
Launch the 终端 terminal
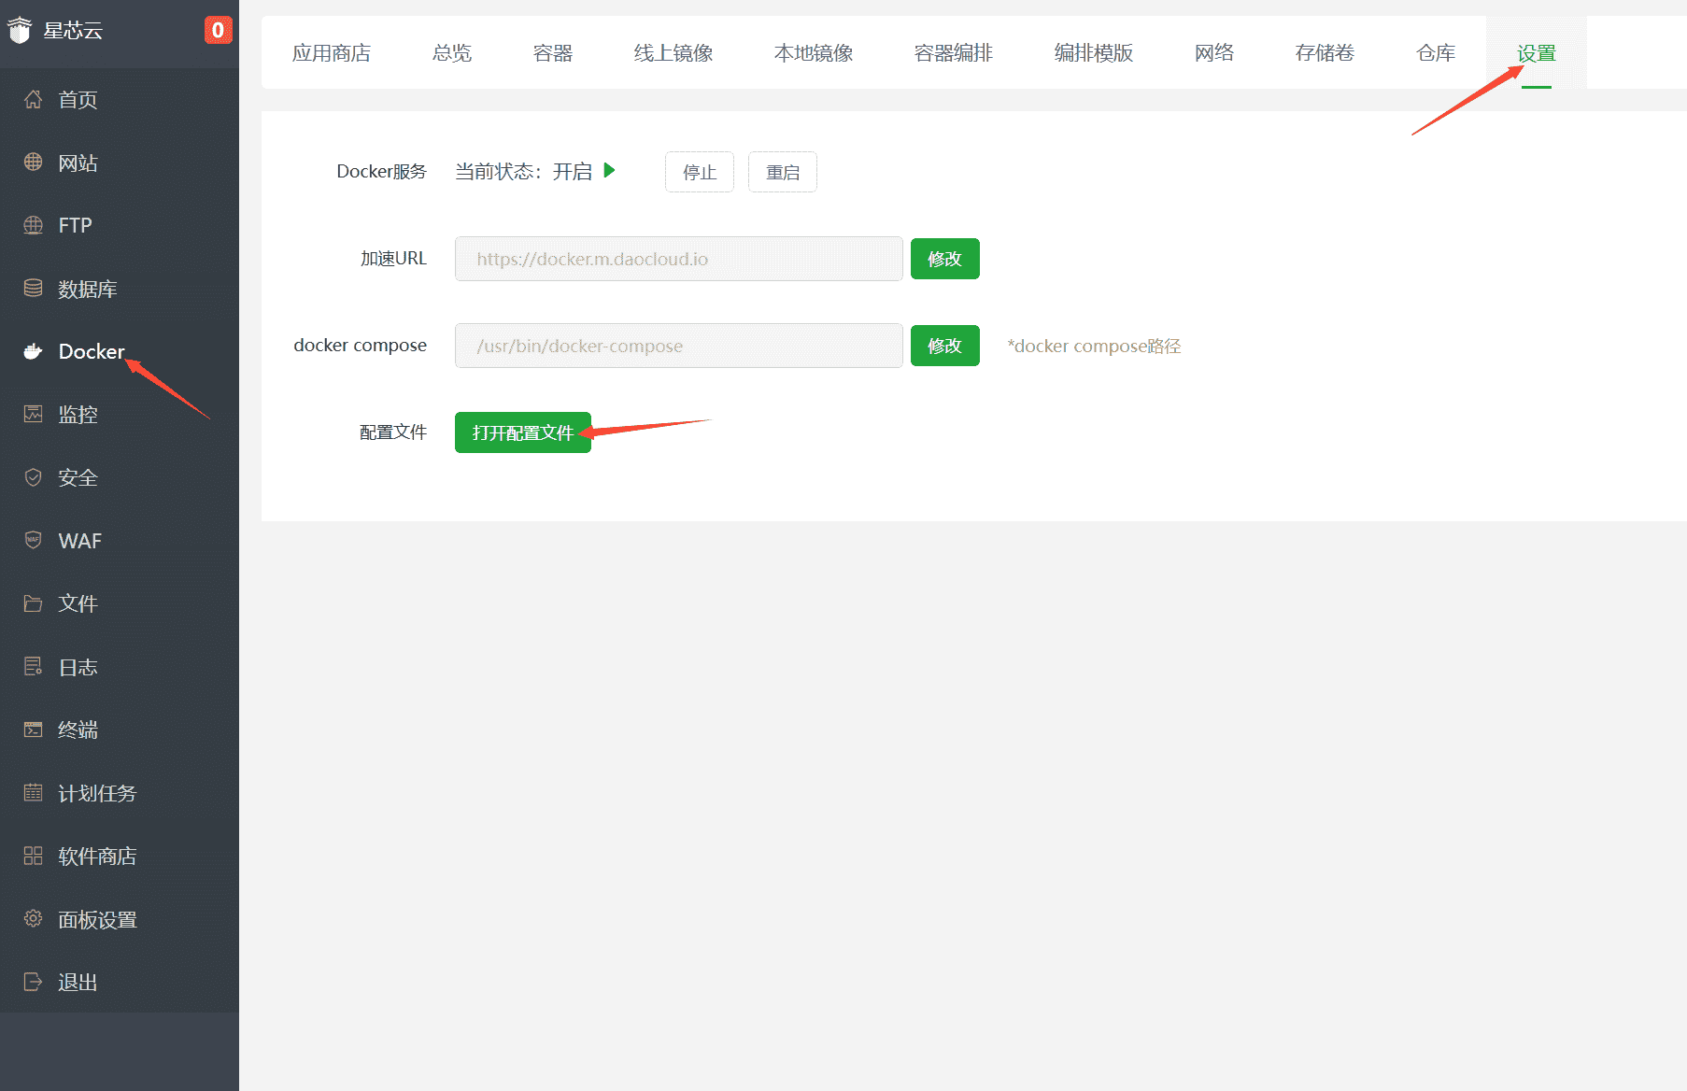(x=78, y=730)
